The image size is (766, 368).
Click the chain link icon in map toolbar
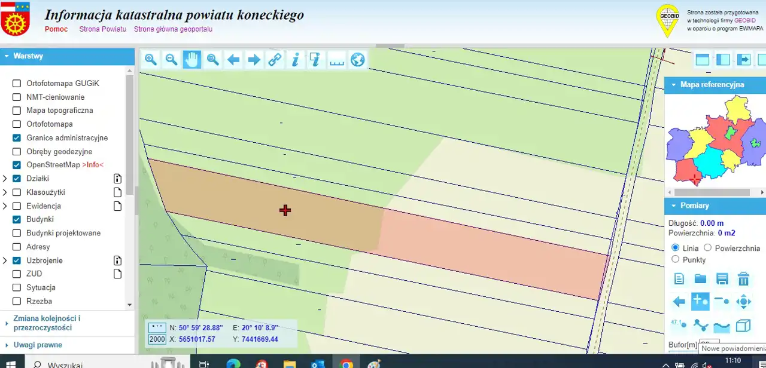[275, 60]
